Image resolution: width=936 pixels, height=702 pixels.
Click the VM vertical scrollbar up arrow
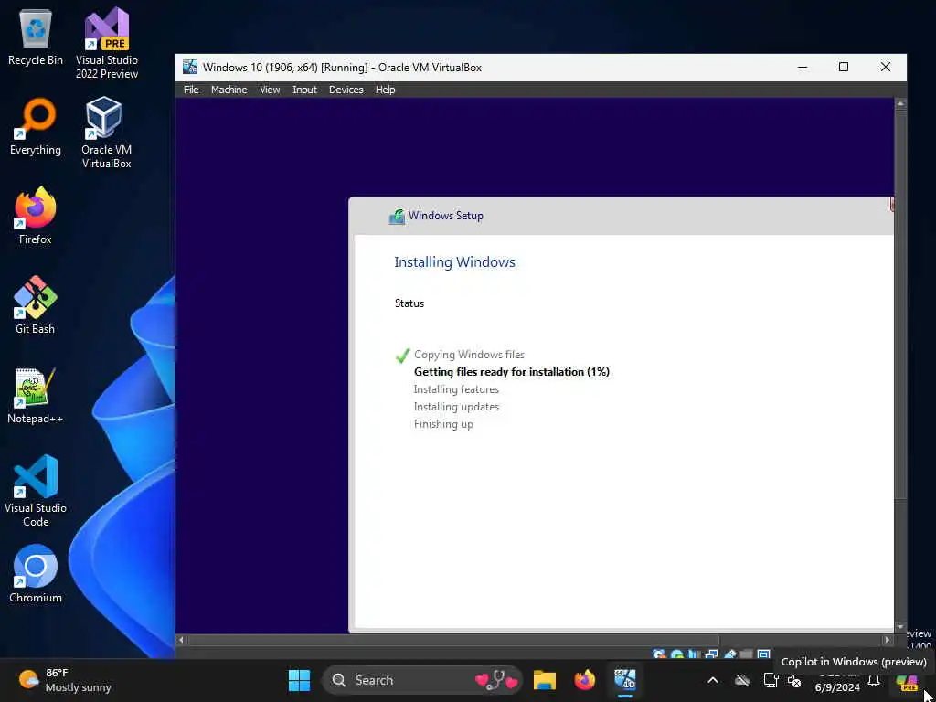900,104
